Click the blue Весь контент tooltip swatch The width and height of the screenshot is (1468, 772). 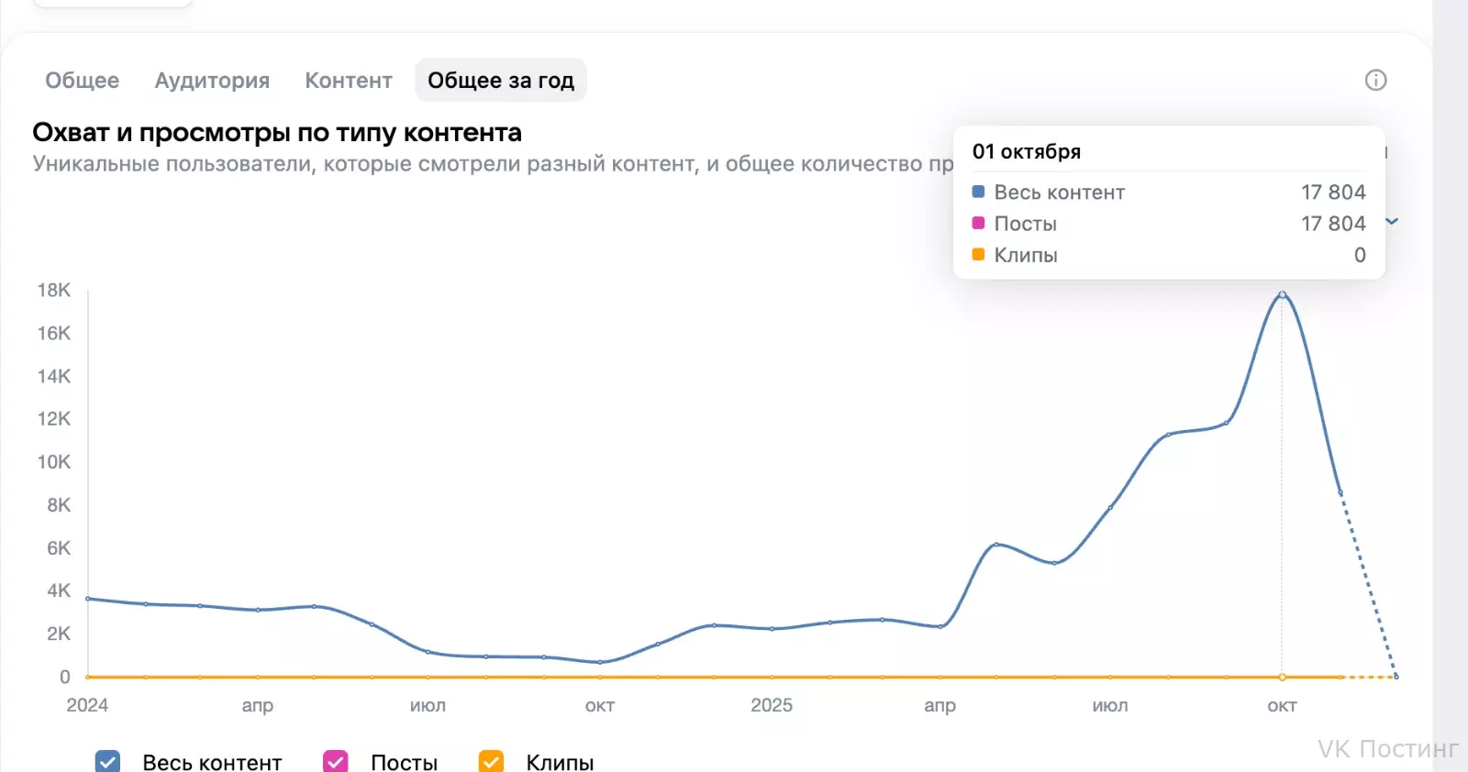coord(978,192)
